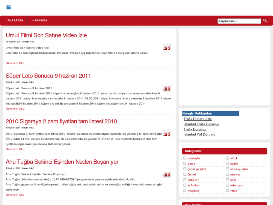Open the 'haberler' category link
This screenshot has width=273, height=205.
[193, 180]
